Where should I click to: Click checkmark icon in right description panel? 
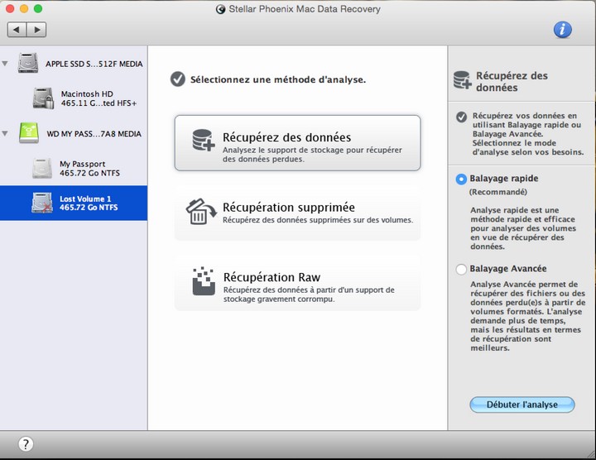[461, 117]
